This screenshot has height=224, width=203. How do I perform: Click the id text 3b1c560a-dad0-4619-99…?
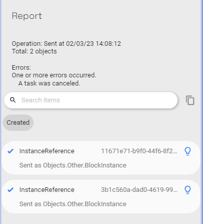pyautogui.click(x=139, y=189)
